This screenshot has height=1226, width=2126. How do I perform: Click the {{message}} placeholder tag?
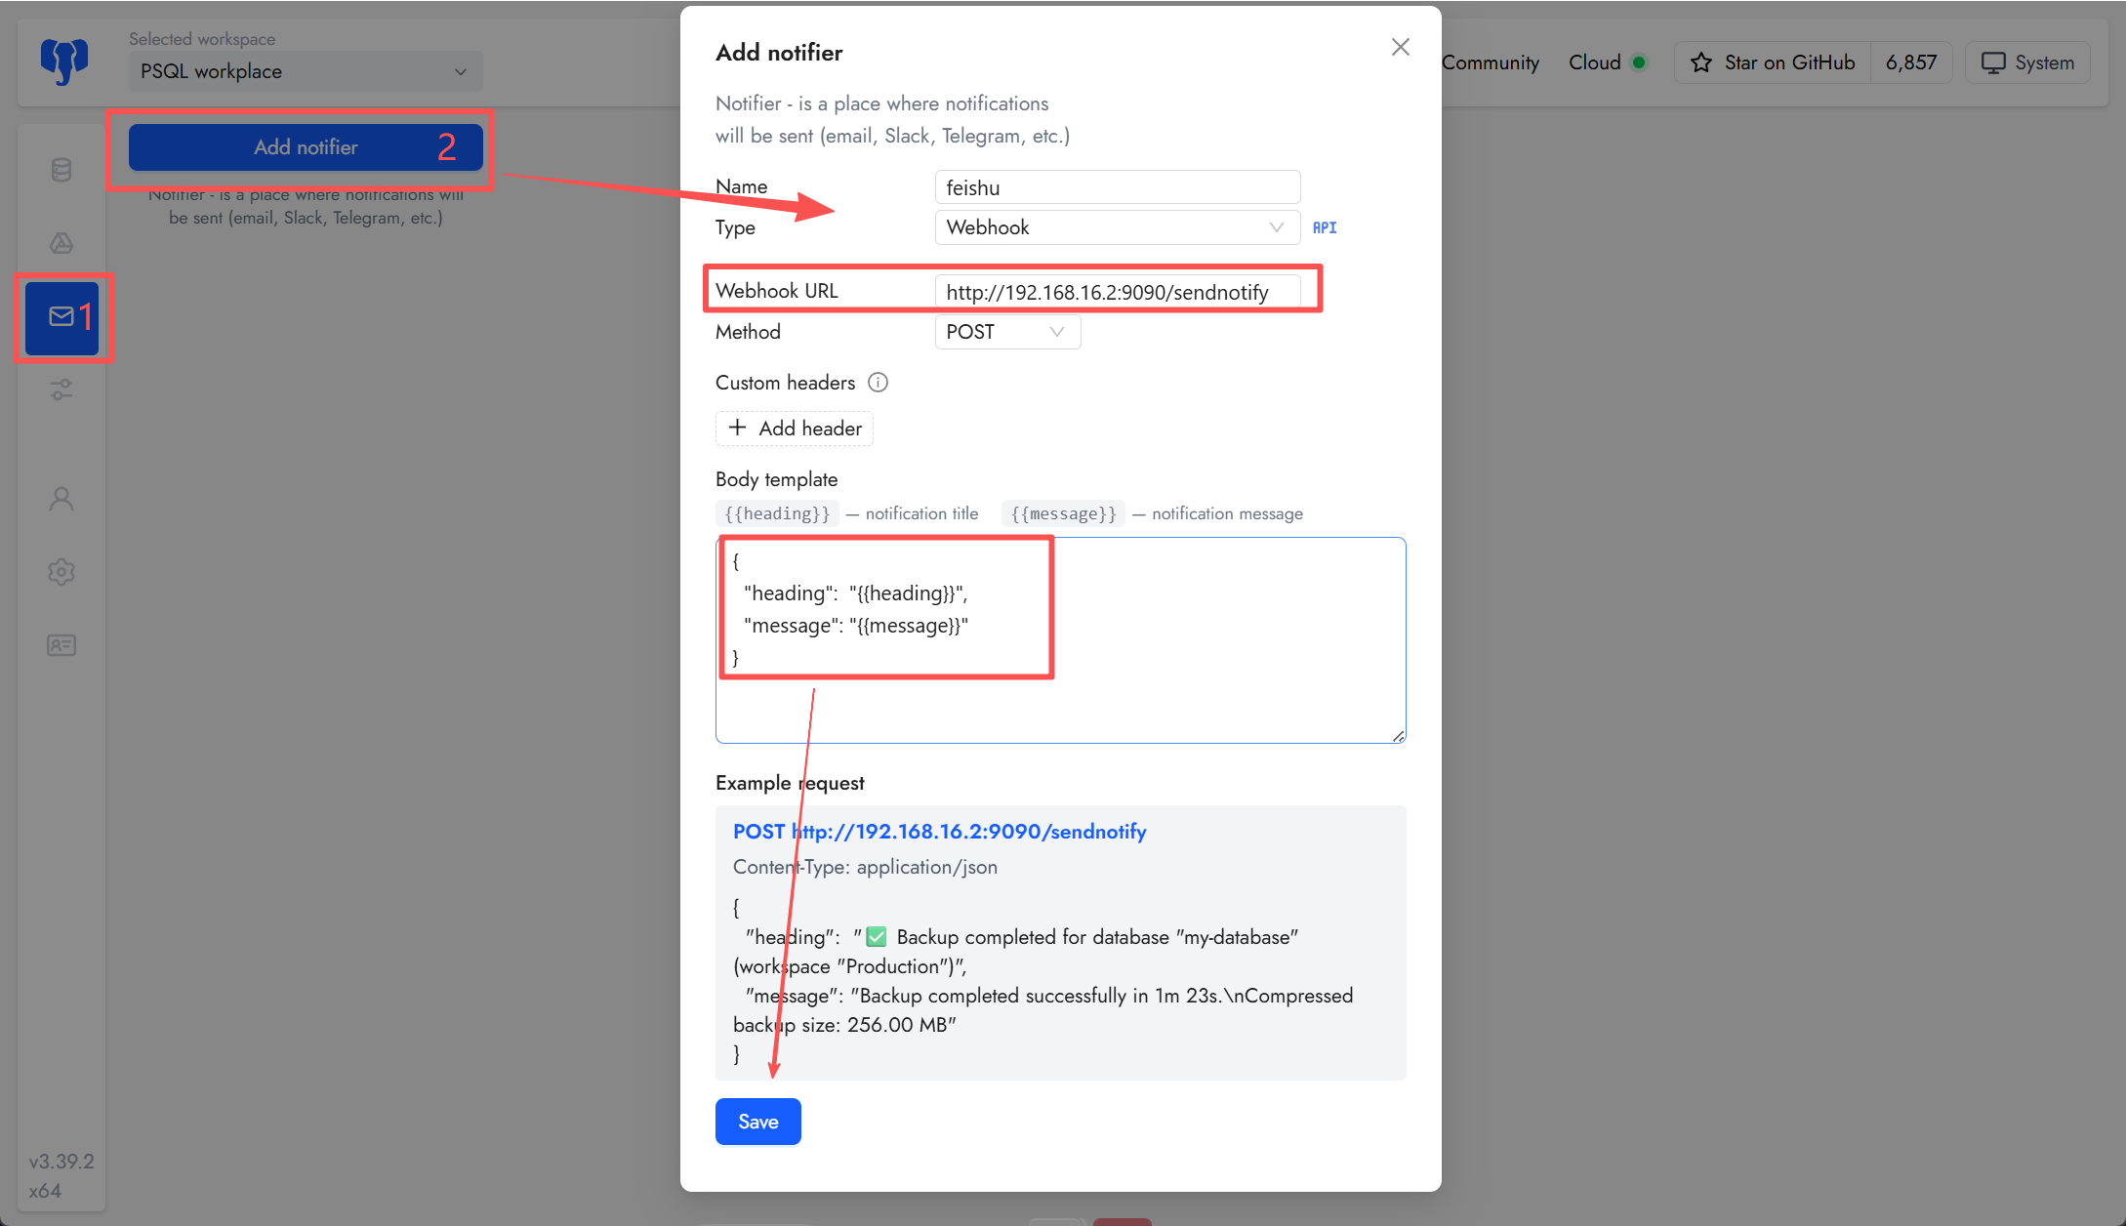[x=1063, y=513]
